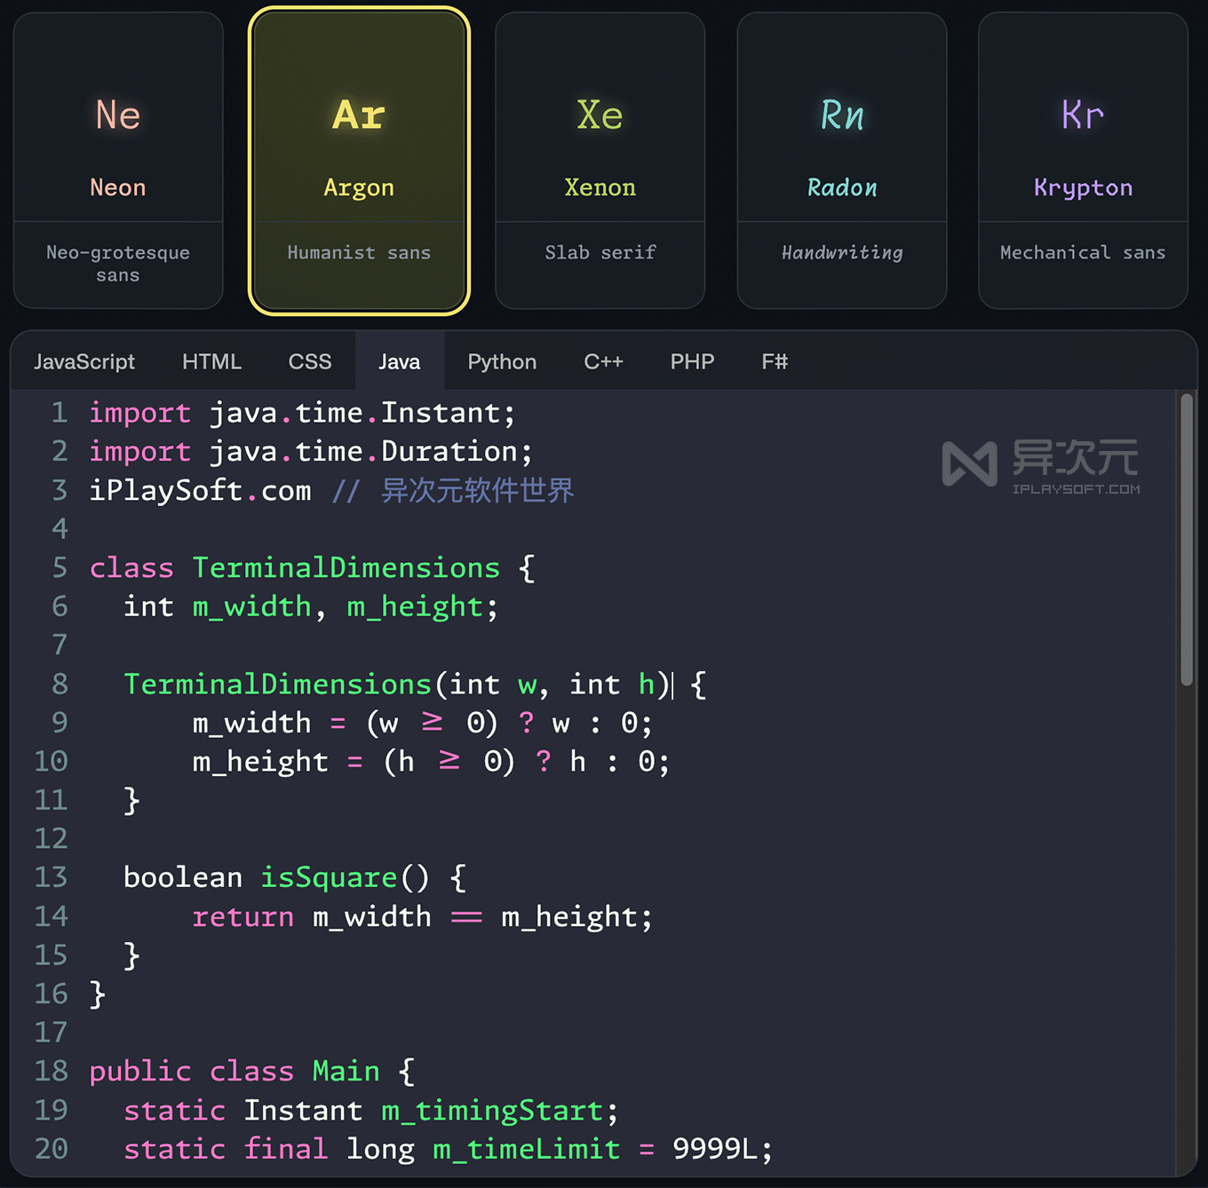Select the Krypton mechanical sans card

1082,160
